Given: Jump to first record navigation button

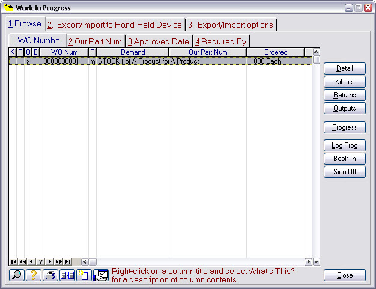Looking at the screenshot, I should coord(14,261).
